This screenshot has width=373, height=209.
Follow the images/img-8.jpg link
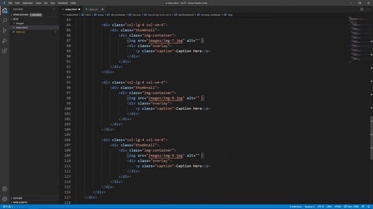pos(166,98)
